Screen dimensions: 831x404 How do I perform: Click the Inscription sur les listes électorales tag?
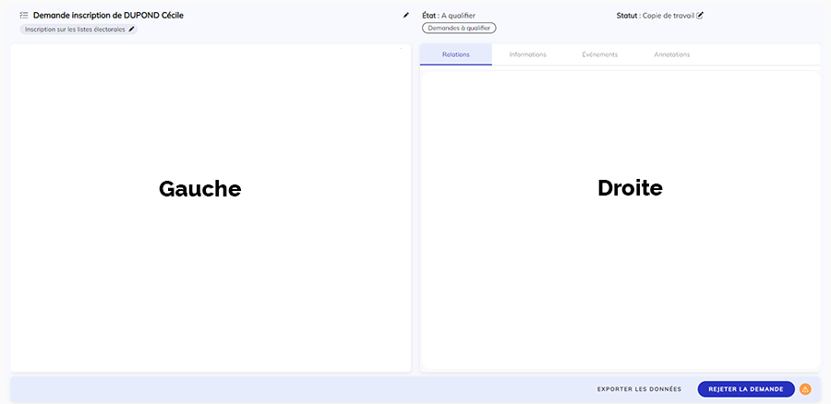[74, 30]
